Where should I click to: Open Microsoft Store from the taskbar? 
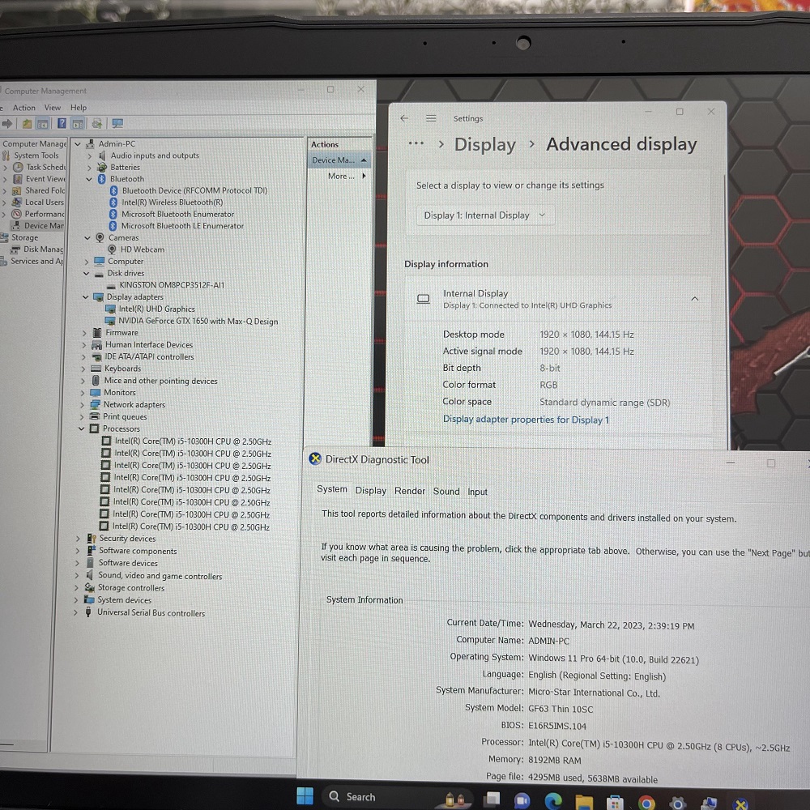pyautogui.click(x=615, y=804)
